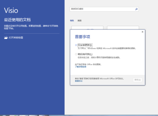Click the magnifier search icon
The width and height of the screenshot is (158, 116).
click(x=136, y=9)
